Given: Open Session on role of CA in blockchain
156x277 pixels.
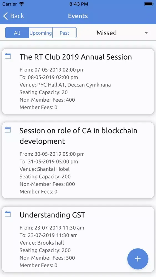Looking at the screenshot, I should pos(78,136).
